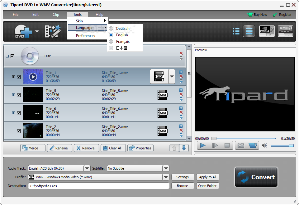Screen dimensions: 299x205
Task: Collapse the Disc tree node
Action: [x=7, y=56]
